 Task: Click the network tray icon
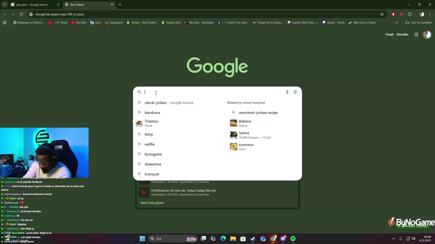pos(408,239)
